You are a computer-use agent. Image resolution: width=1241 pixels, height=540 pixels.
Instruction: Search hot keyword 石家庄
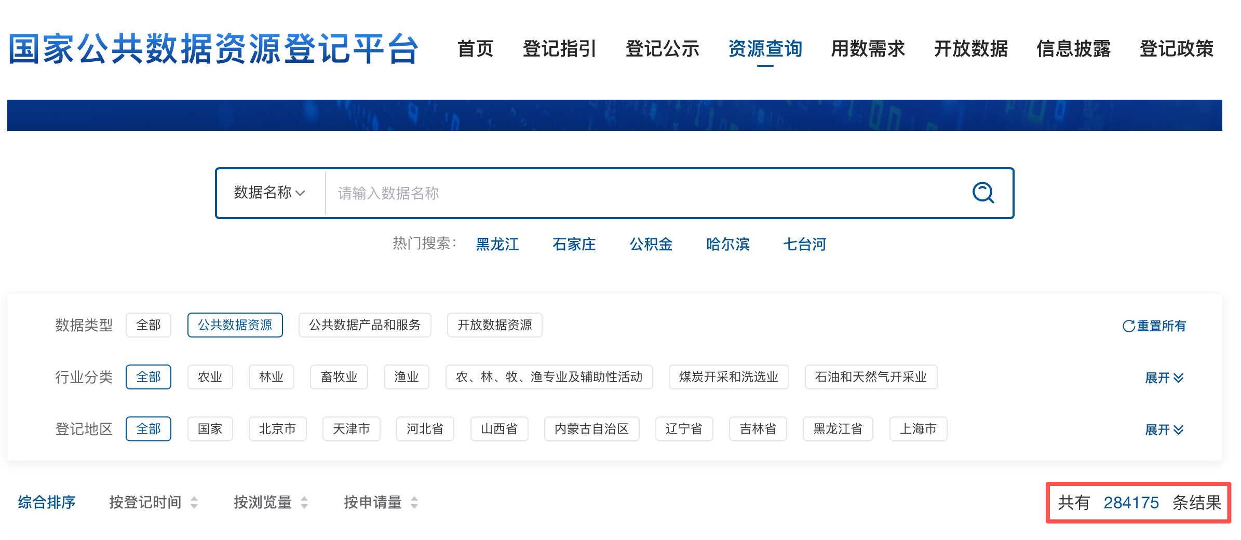574,244
